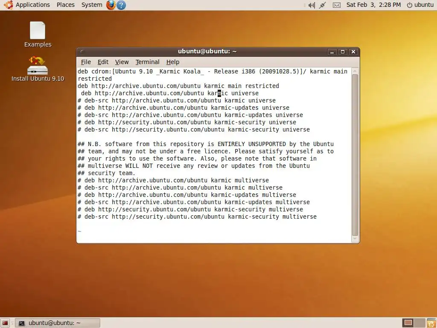Viewport: 437px width, 328px height.
Task: Open the Applications menu
Action: [x=32, y=5]
